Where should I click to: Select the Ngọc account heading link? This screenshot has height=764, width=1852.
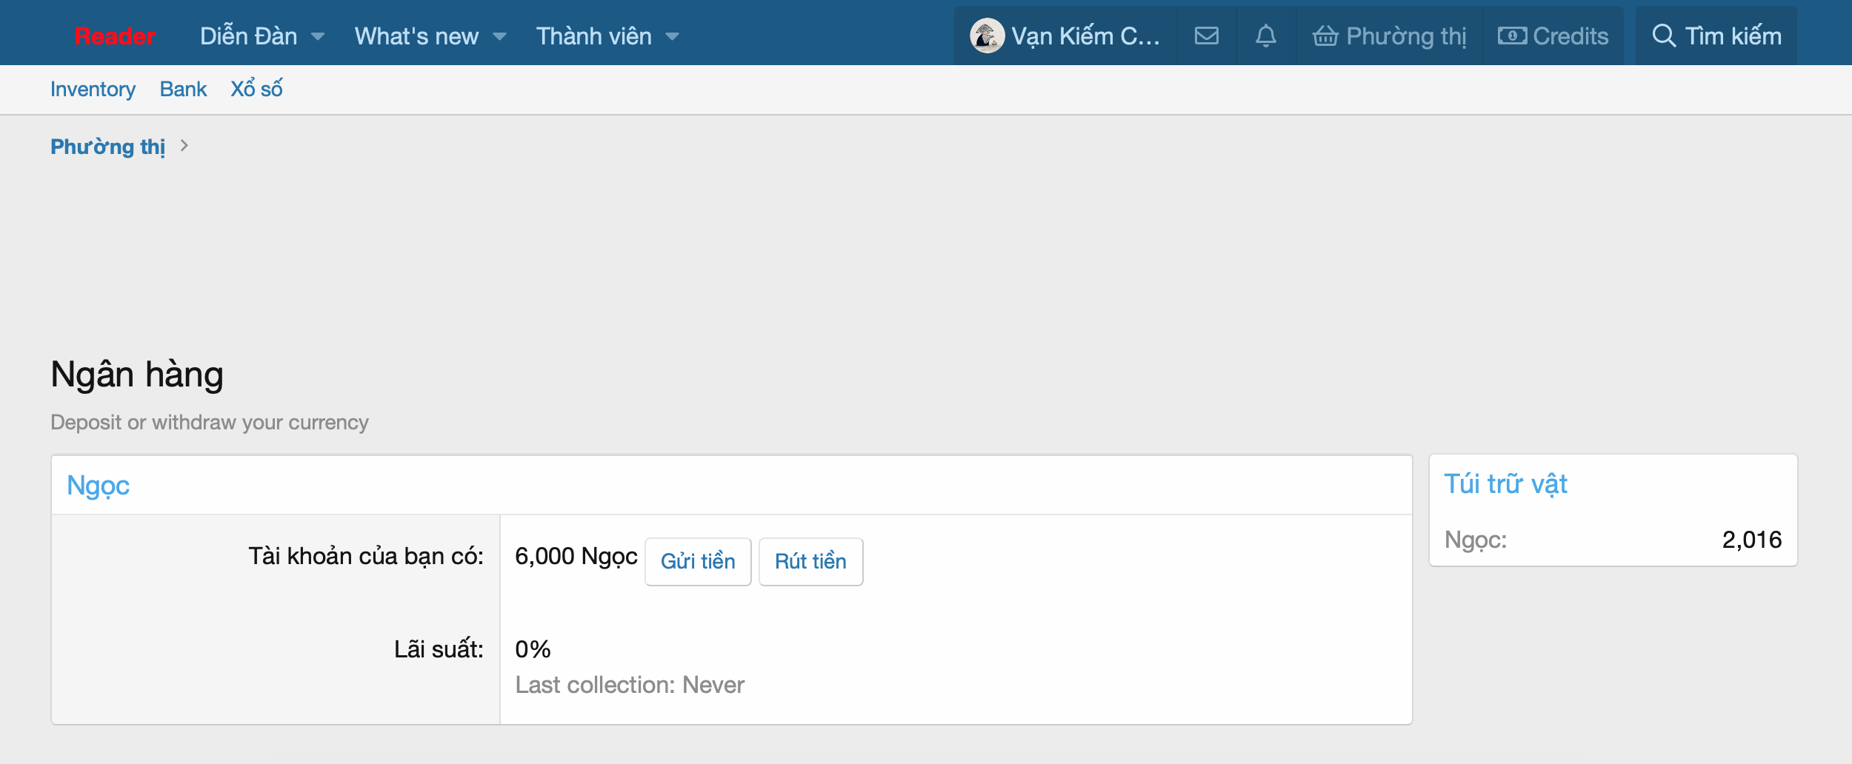click(97, 485)
